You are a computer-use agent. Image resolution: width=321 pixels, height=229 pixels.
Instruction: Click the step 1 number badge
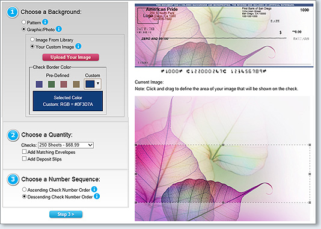click(x=12, y=12)
